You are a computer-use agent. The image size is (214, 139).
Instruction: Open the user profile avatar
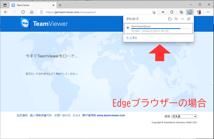199,12
